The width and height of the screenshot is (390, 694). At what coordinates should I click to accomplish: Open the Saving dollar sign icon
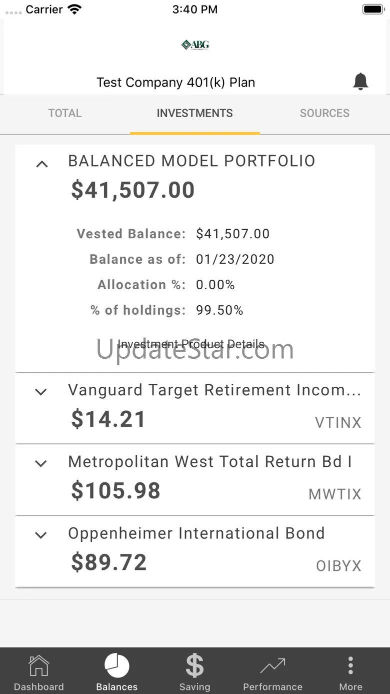(194, 666)
